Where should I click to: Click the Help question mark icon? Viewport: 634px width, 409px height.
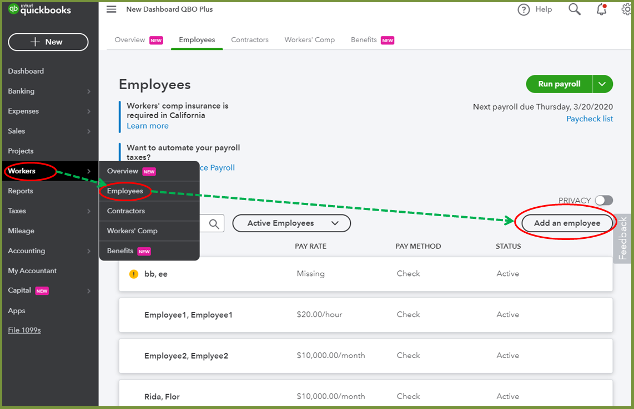pyautogui.click(x=524, y=9)
